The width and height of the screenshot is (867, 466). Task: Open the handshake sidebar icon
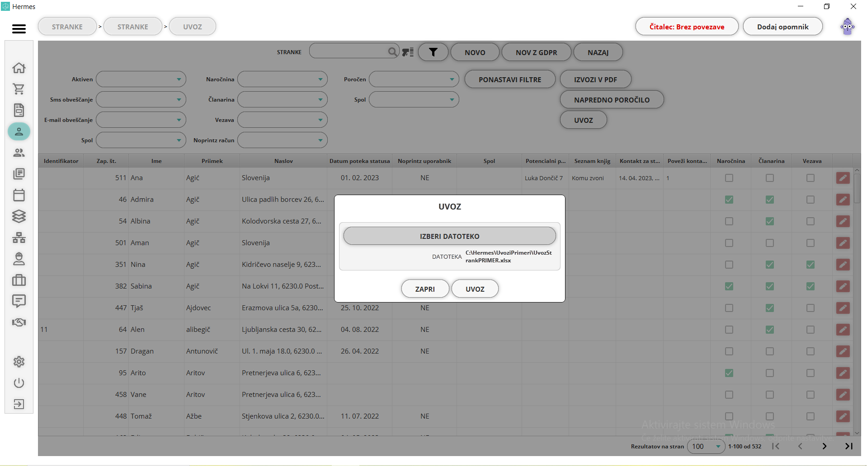point(19,322)
